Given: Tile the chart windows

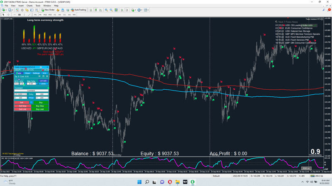Looking at the screenshot, I should coord(116,10).
